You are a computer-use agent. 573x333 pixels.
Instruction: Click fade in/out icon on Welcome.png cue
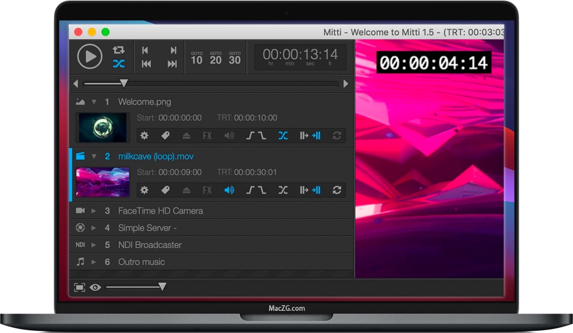(x=256, y=136)
